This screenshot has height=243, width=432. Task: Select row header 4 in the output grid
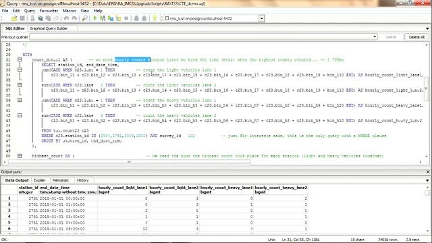pos(9,216)
